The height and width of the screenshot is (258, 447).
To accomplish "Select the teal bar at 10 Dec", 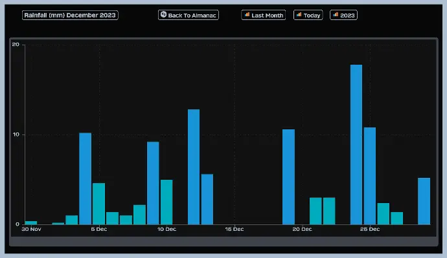I will click(166, 202).
